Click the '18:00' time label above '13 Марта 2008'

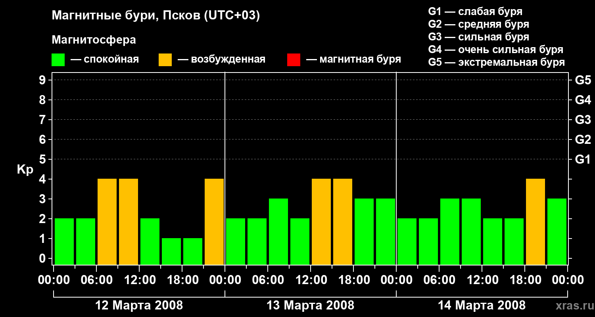[353, 280]
